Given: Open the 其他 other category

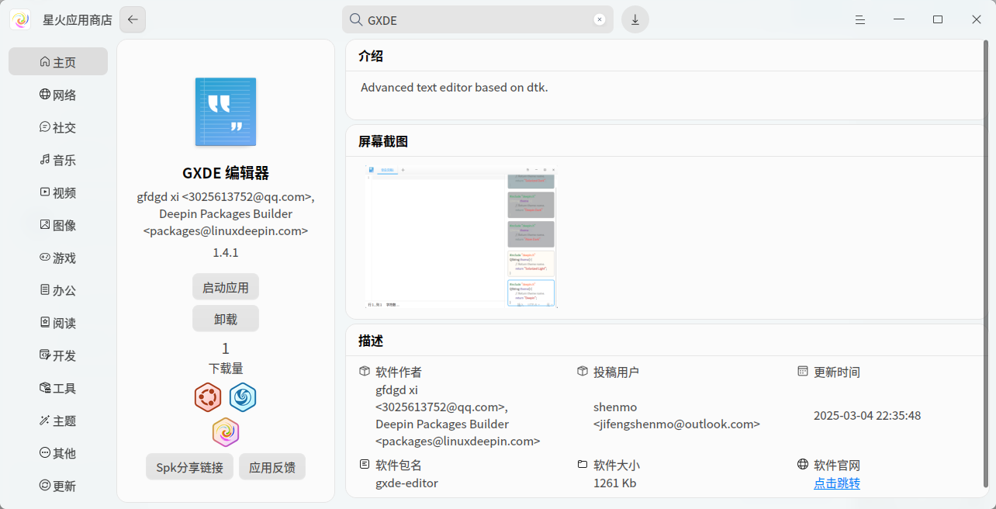Looking at the screenshot, I should [x=58, y=453].
